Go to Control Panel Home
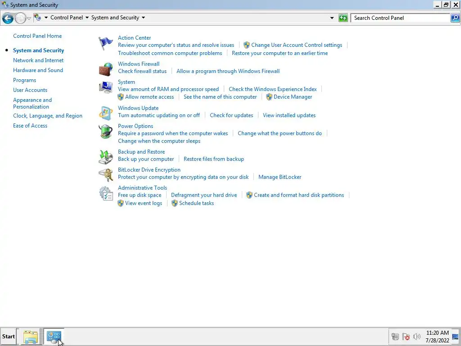 tap(37, 36)
